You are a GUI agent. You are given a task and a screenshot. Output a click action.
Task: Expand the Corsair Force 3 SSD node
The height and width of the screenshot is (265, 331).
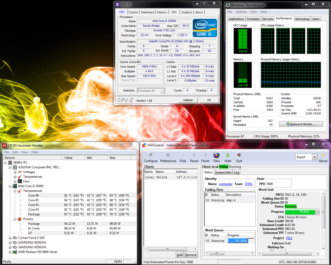click(10, 238)
